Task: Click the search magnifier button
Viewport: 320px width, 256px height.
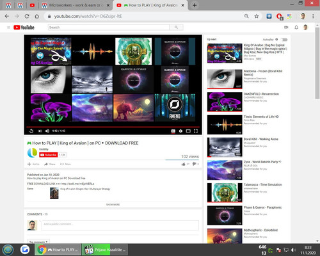Action: tap(176, 28)
